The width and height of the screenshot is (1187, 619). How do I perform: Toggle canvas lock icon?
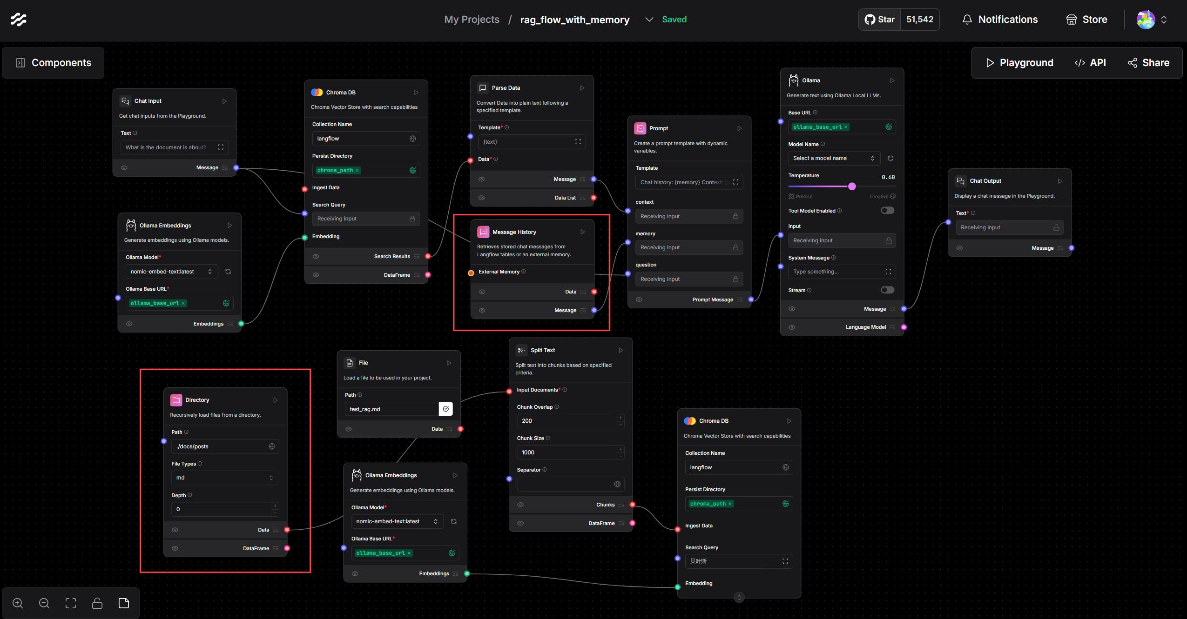[97, 603]
